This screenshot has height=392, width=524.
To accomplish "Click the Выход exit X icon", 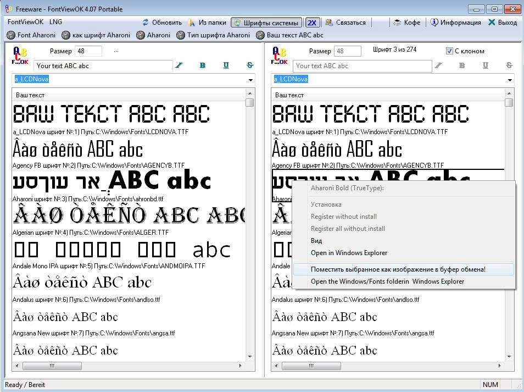I will tap(492, 23).
